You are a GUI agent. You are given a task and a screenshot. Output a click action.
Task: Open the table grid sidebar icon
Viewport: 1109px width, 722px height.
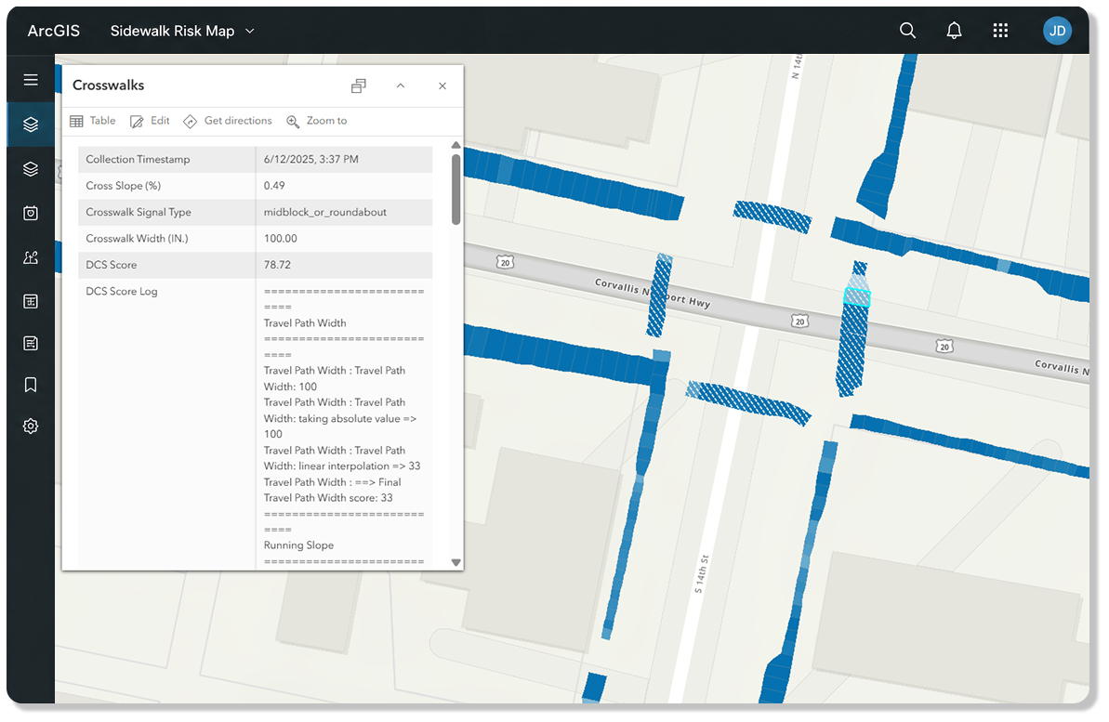(x=31, y=301)
